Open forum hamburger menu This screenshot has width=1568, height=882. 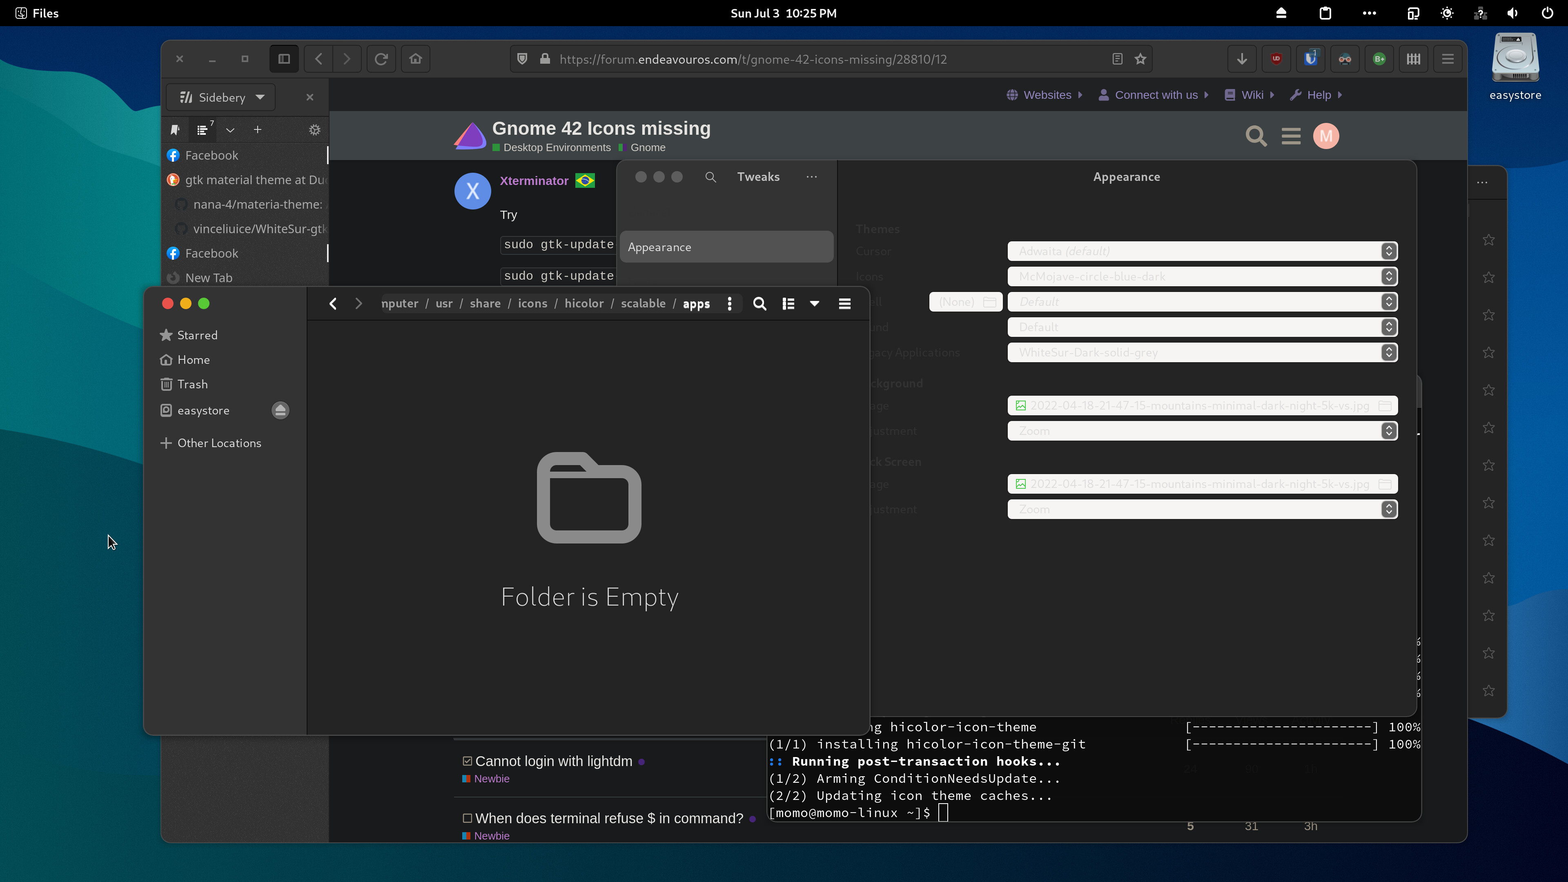[x=1290, y=136]
